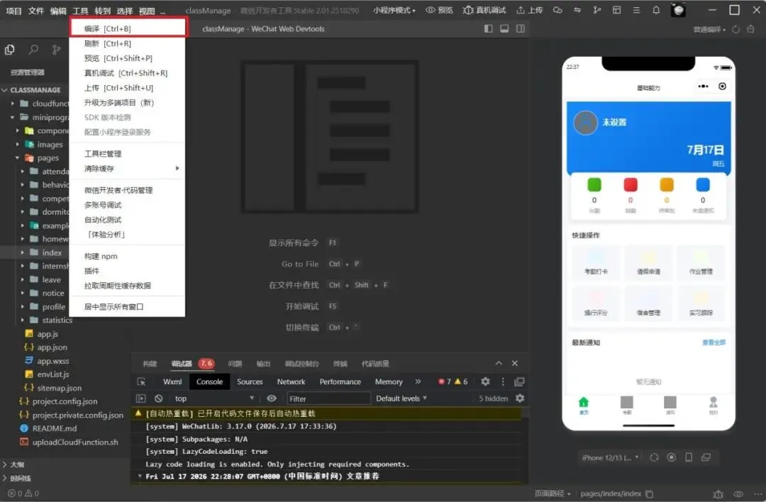Click the 真机调试 real device debug button
The image size is (766, 502).
pyautogui.click(x=484, y=10)
